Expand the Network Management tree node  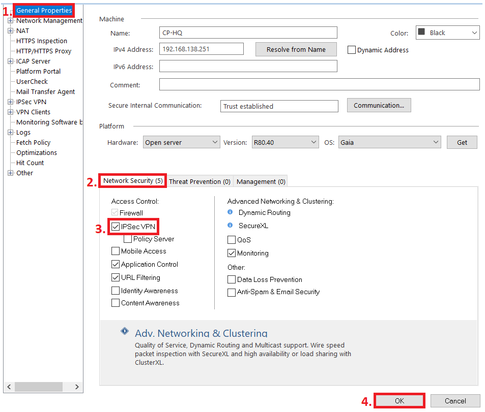point(11,20)
